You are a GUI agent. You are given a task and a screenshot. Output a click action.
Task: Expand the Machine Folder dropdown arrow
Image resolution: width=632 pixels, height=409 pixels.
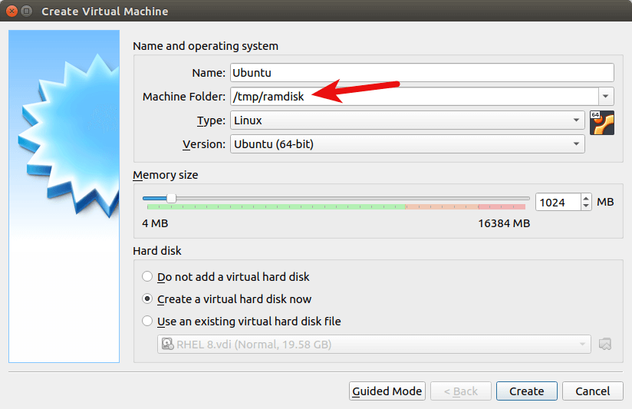(x=606, y=96)
